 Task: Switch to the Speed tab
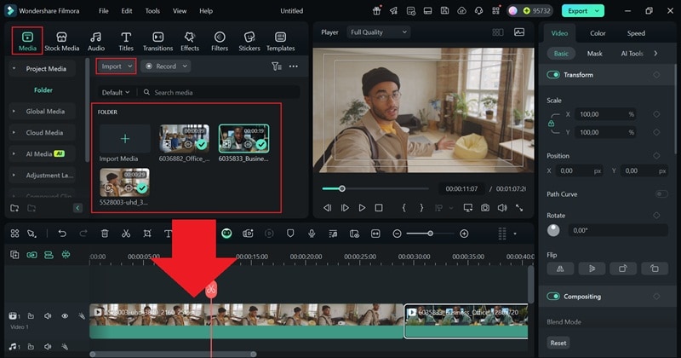click(636, 33)
